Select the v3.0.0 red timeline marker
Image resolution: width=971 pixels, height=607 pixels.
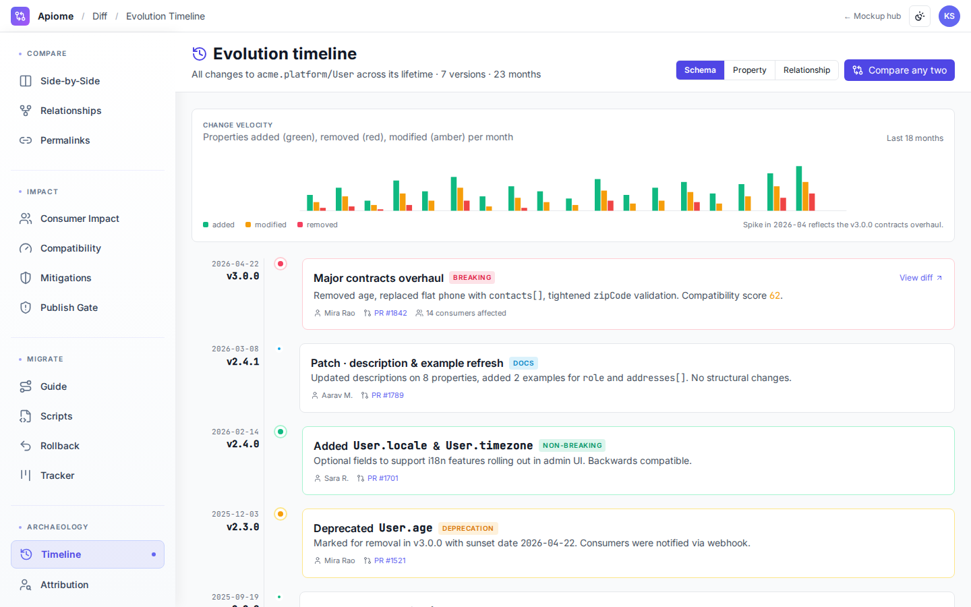(281, 264)
